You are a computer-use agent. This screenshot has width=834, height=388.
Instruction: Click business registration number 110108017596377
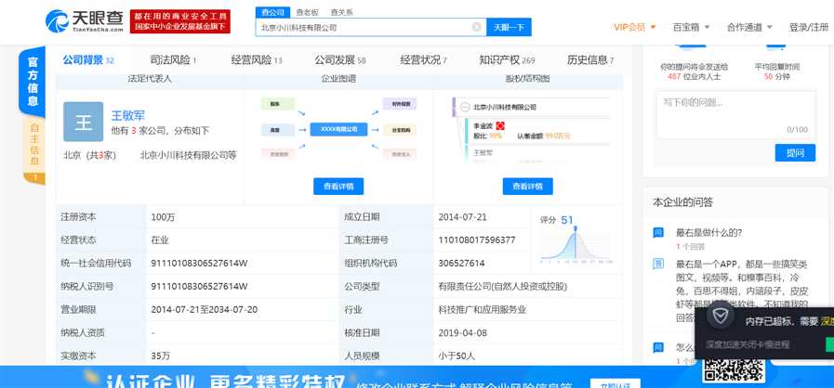tap(477, 239)
